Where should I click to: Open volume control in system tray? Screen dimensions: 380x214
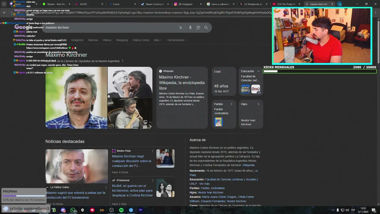click(347, 210)
